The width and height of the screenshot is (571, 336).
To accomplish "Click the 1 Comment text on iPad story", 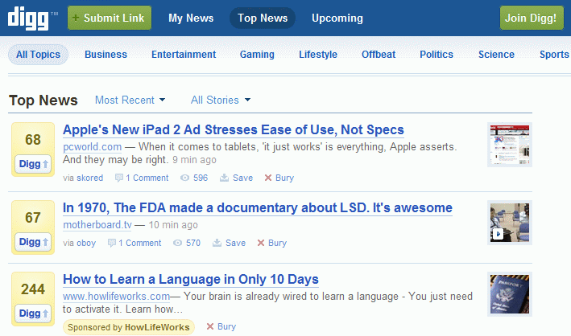I will click(147, 178).
